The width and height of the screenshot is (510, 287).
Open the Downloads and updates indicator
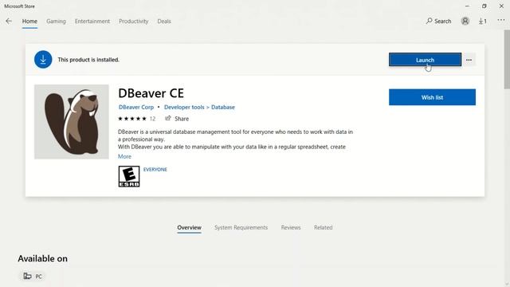click(x=483, y=22)
